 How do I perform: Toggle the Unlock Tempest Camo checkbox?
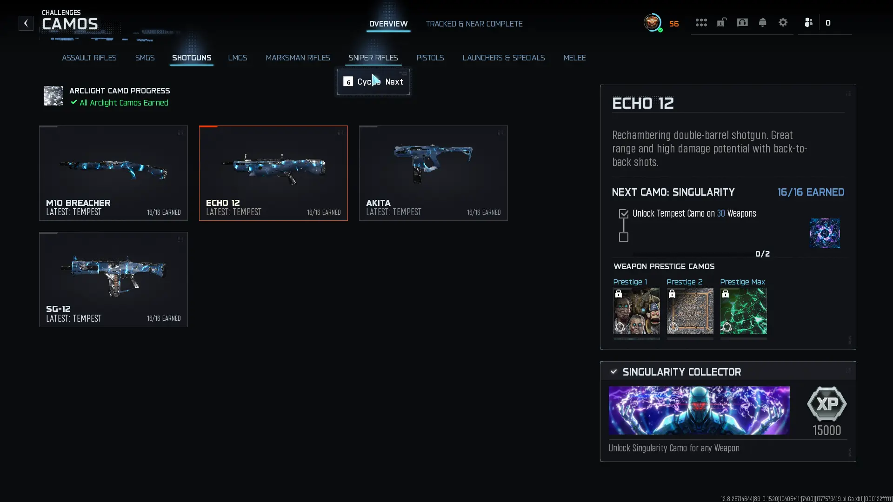[624, 214]
